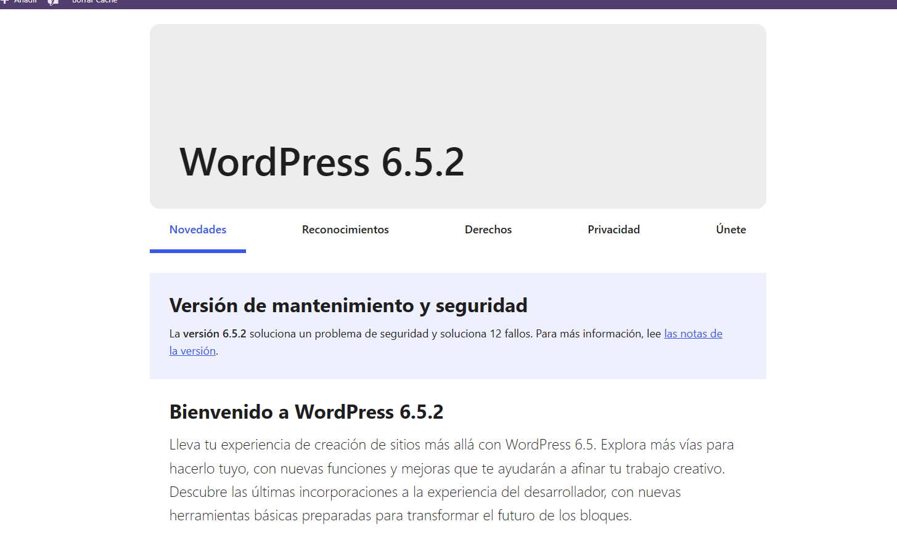Click the 'Versión de mantenimiento y seguridad' heading

pyautogui.click(x=348, y=305)
